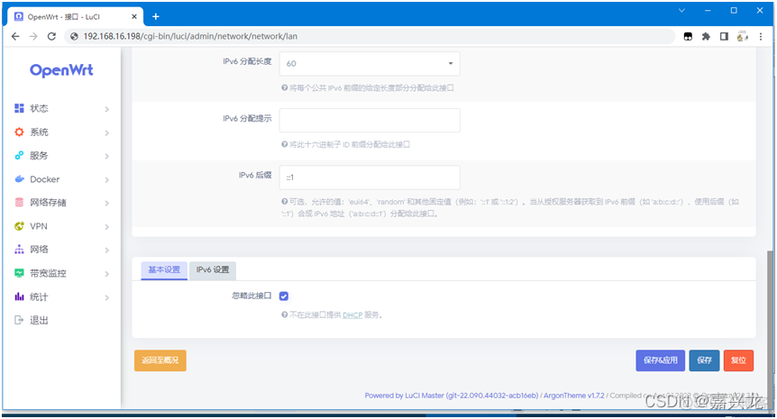
Task: Focus the IPv6 分配提示 input field
Action: (370, 121)
